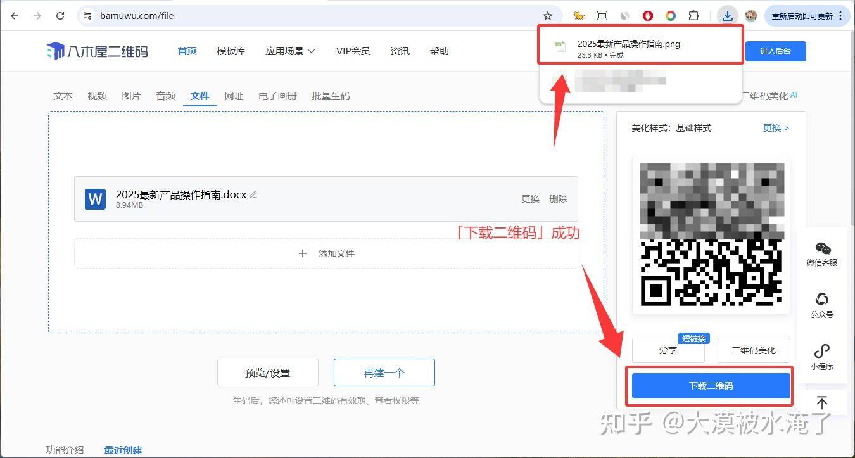Click 重新启动即可更新 update button
855x458 pixels.
tap(807, 16)
